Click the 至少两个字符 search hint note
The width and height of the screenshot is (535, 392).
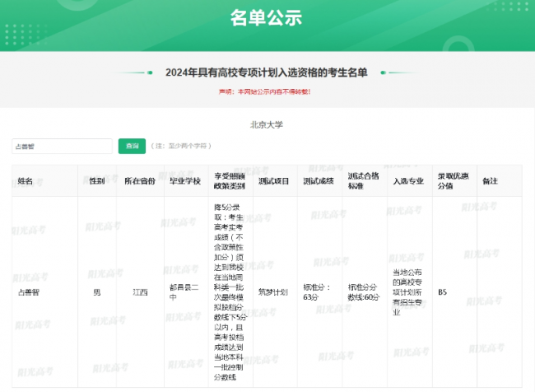coord(181,146)
